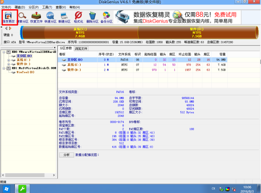261x193 pixels.
Task: Click the tree panel horizontal scrollbar thumb
Action: pyautogui.click(x=25, y=175)
